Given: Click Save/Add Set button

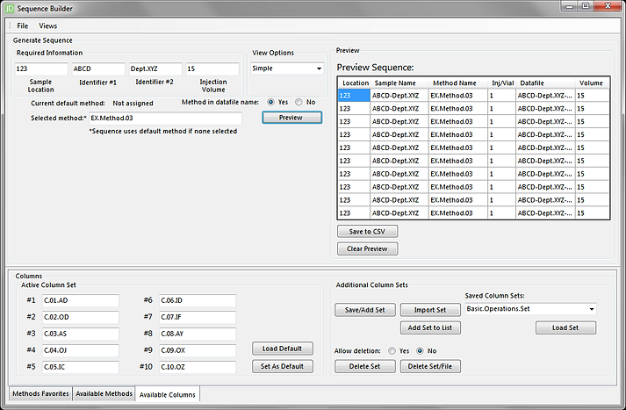Looking at the screenshot, I should (x=365, y=310).
